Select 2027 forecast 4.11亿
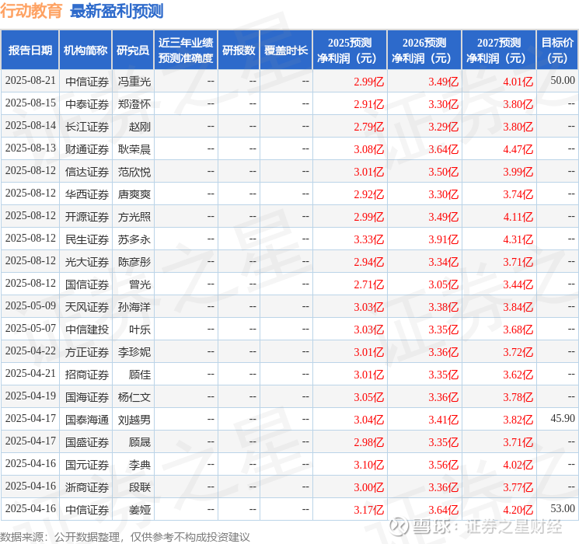Viewport: 579px width, 544px height. tap(518, 217)
